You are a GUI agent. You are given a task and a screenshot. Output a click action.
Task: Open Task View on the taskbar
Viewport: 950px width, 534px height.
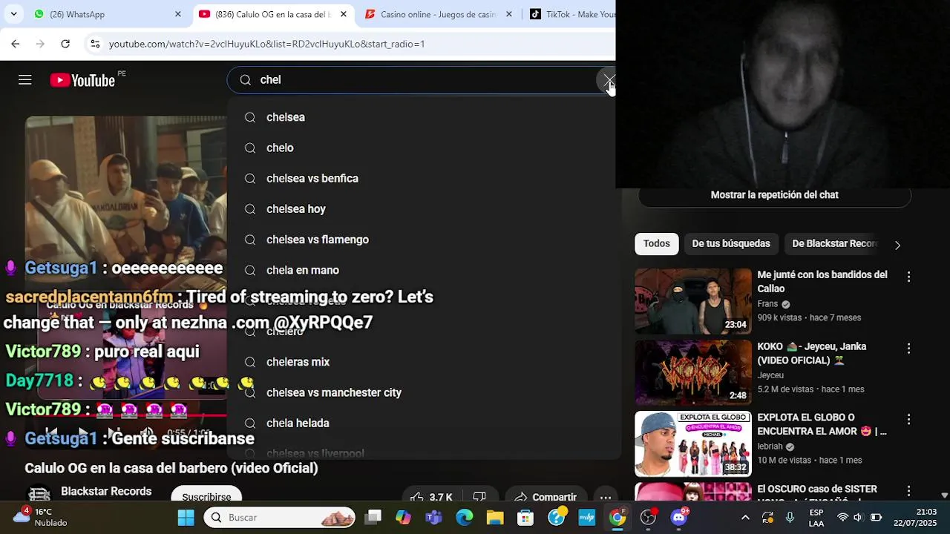click(x=373, y=517)
